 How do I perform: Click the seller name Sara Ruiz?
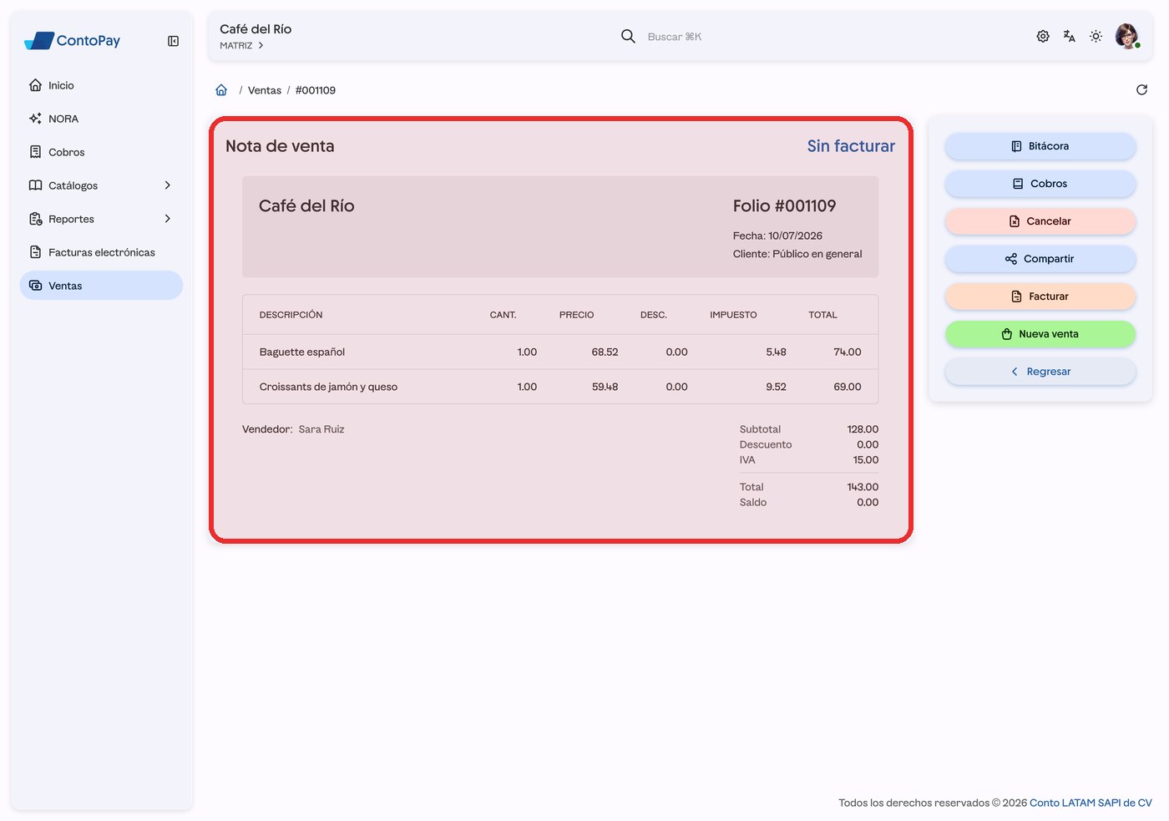(321, 429)
